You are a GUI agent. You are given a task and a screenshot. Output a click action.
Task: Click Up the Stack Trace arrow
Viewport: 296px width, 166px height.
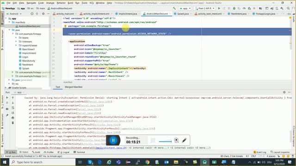pyautogui.click(x=12, y=98)
